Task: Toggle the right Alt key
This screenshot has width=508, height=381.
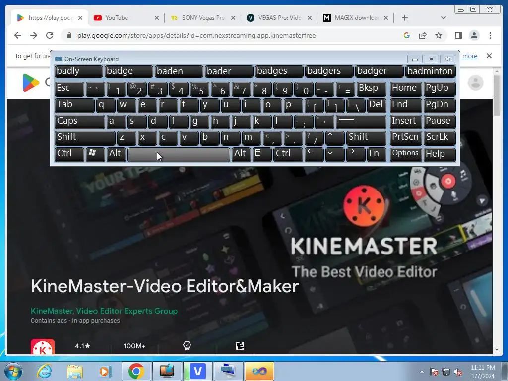Action: tap(241, 154)
